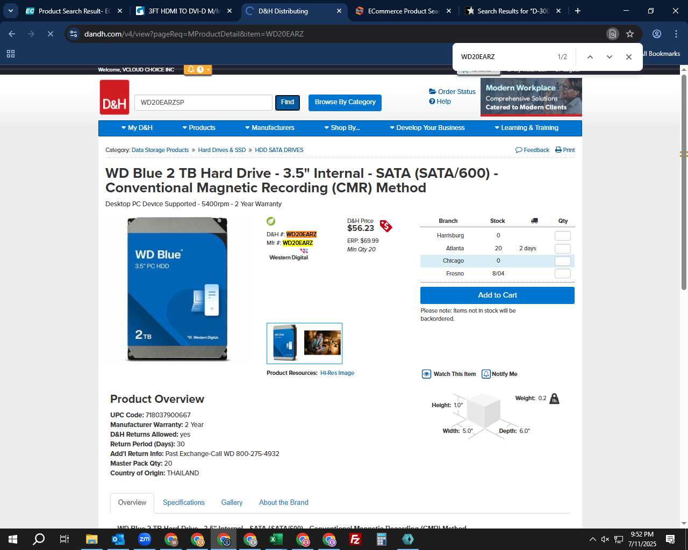Select the lifestyle photo thumbnail
Viewport: 688px width, 550px height.
tap(322, 343)
